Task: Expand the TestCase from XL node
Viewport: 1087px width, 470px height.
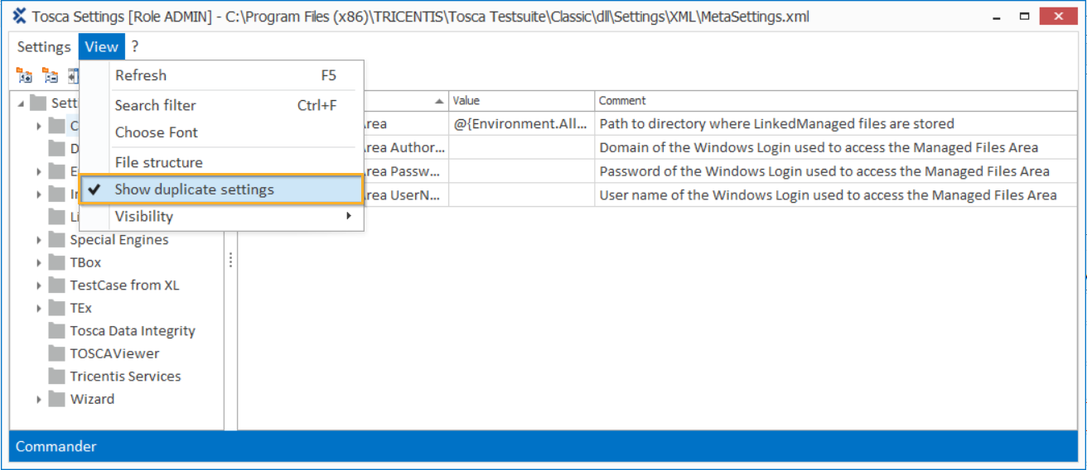Action: (39, 285)
